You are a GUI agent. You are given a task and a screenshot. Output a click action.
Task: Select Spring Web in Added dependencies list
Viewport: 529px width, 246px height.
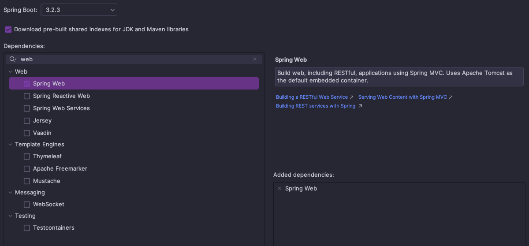tap(301, 188)
